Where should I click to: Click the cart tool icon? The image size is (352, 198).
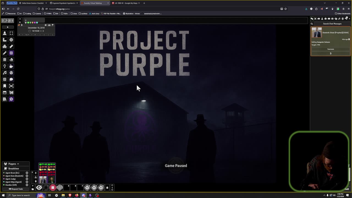(11, 93)
